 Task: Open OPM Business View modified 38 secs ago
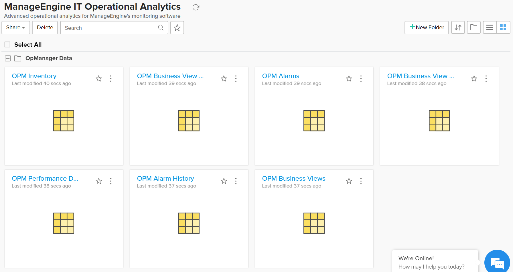pyautogui.click(x=421, y=76)
